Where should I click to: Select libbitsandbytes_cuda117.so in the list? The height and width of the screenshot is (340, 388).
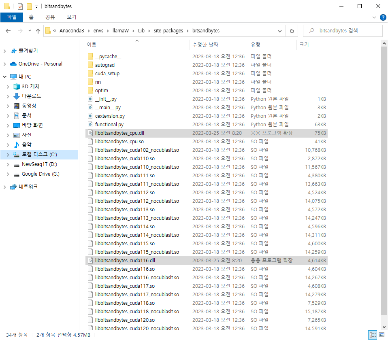207,286
